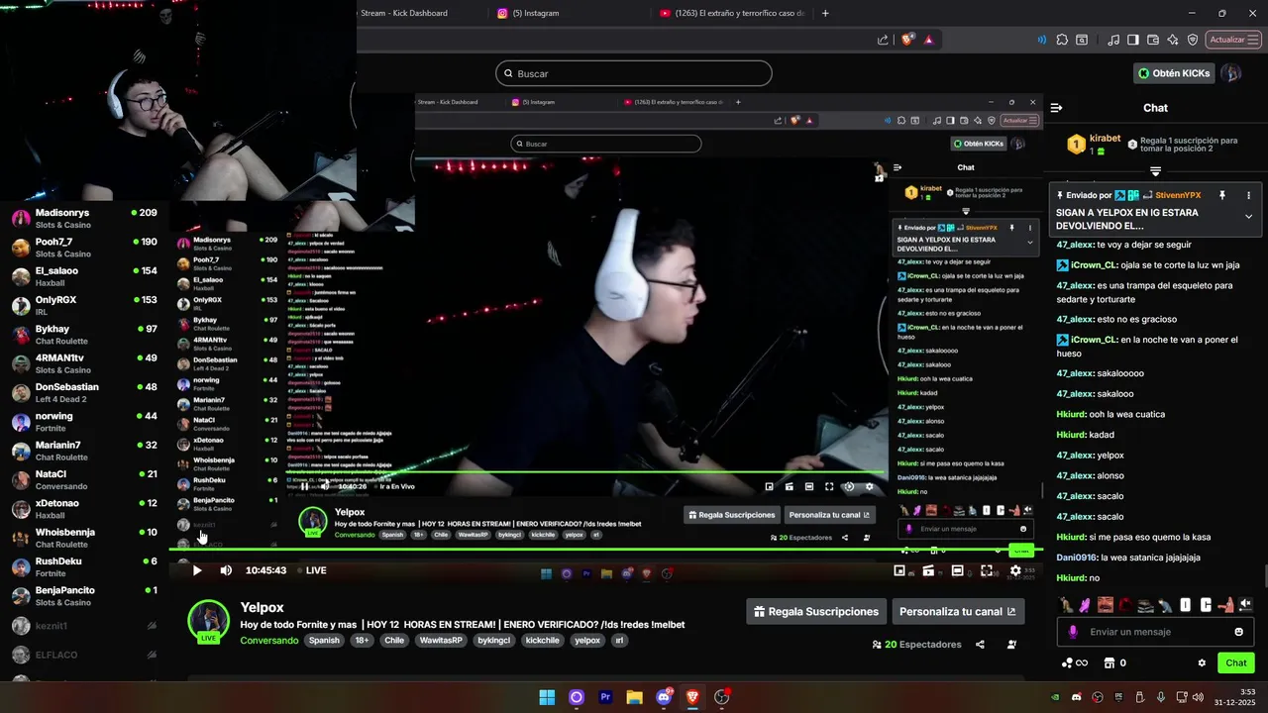Open pinned message options menu
Screen dimensions: 1268x713
pos(1248,195)
